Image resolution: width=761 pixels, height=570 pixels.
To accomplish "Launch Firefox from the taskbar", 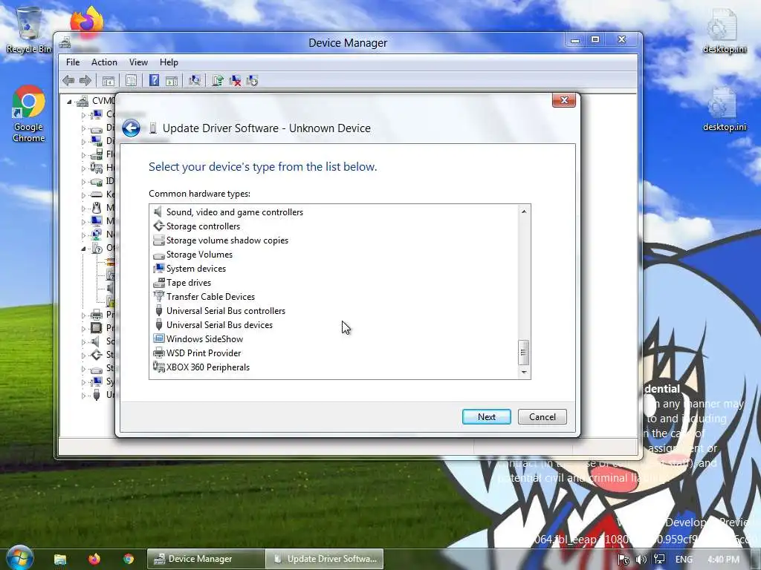I will coord(94,559).
